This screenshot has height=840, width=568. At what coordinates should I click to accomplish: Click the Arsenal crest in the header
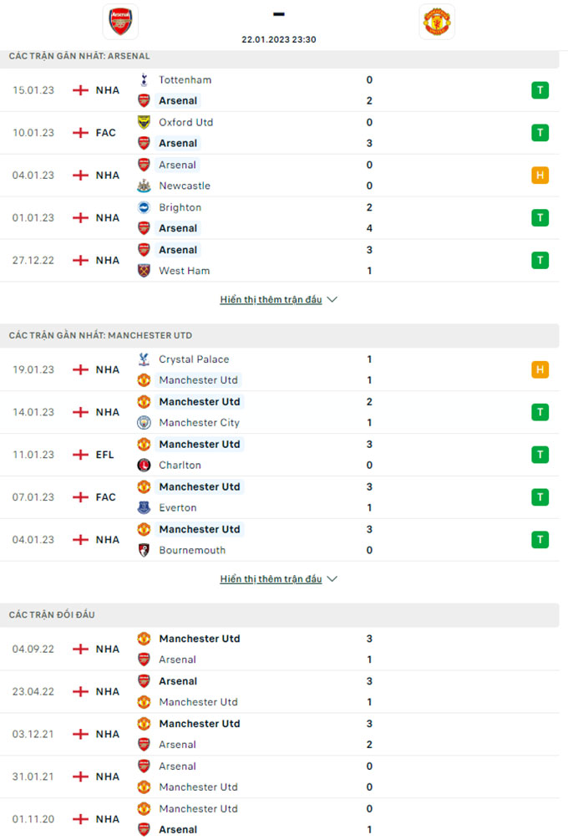coord(120,21)
